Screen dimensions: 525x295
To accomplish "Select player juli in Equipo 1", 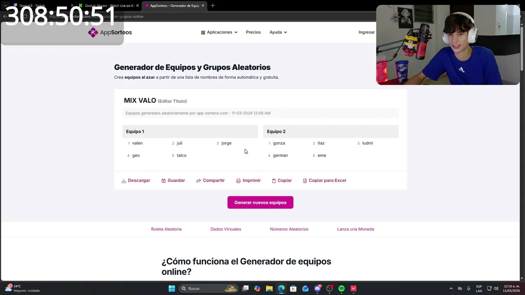I will click(179, 143).
